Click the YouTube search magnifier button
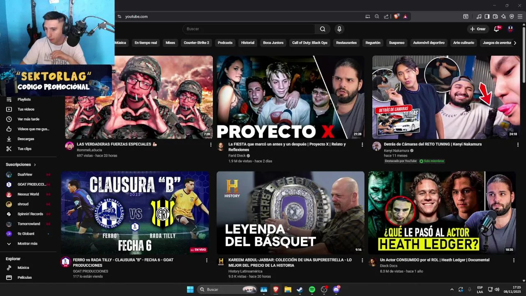526x296 pixels. (x=323, y=29)
